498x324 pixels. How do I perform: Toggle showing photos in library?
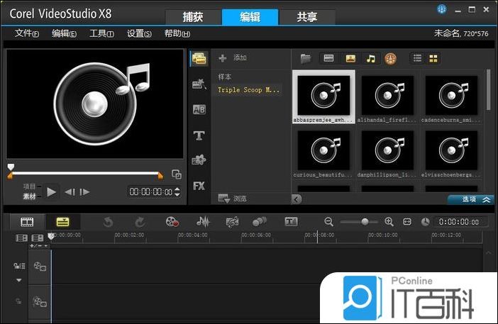click(350, 58)
